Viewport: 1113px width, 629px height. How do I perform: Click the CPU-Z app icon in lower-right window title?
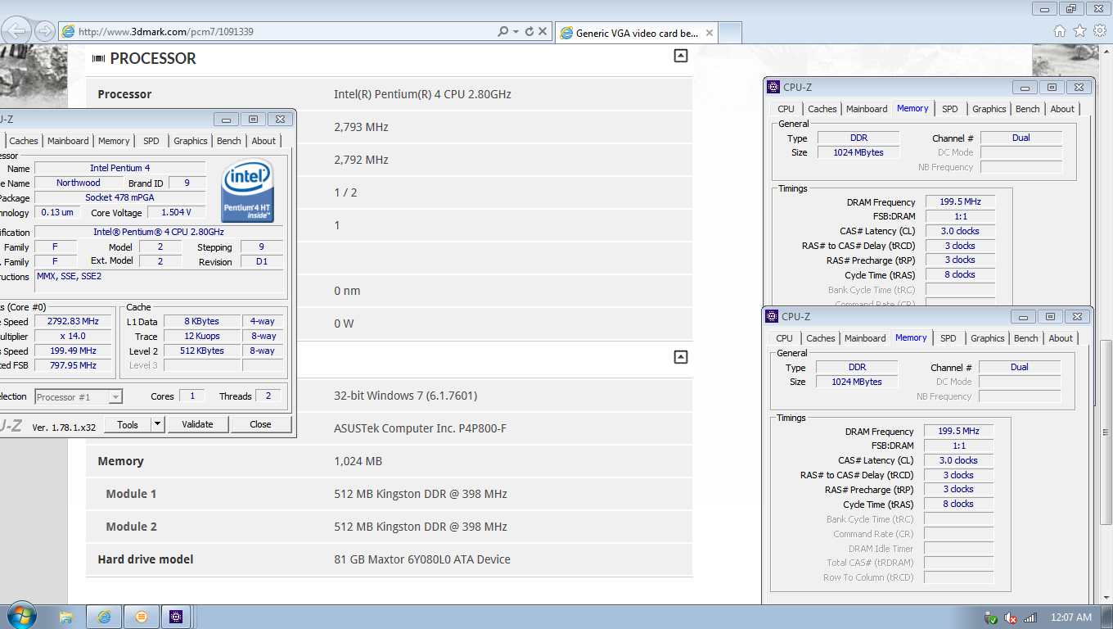[x=772, y=316]
